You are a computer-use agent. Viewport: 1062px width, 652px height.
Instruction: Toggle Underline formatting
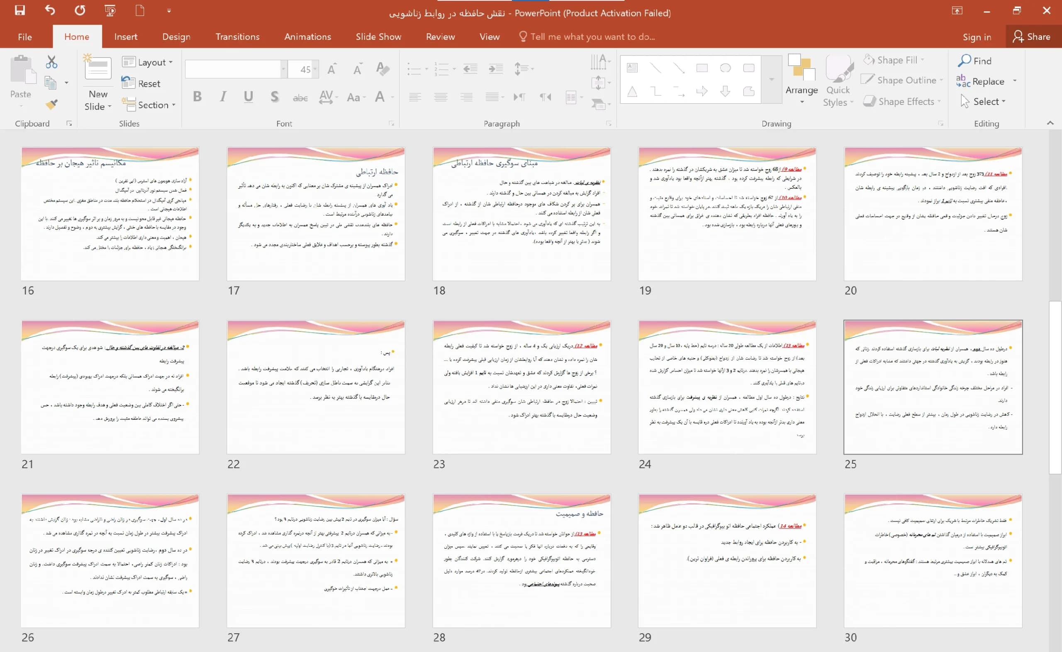(248, 97)
